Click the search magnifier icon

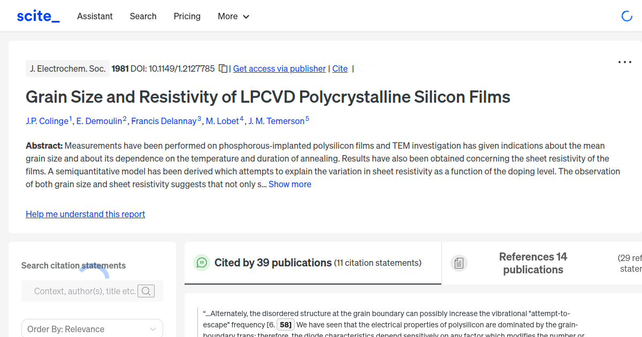pyautogui.click(x=146, y=291)
